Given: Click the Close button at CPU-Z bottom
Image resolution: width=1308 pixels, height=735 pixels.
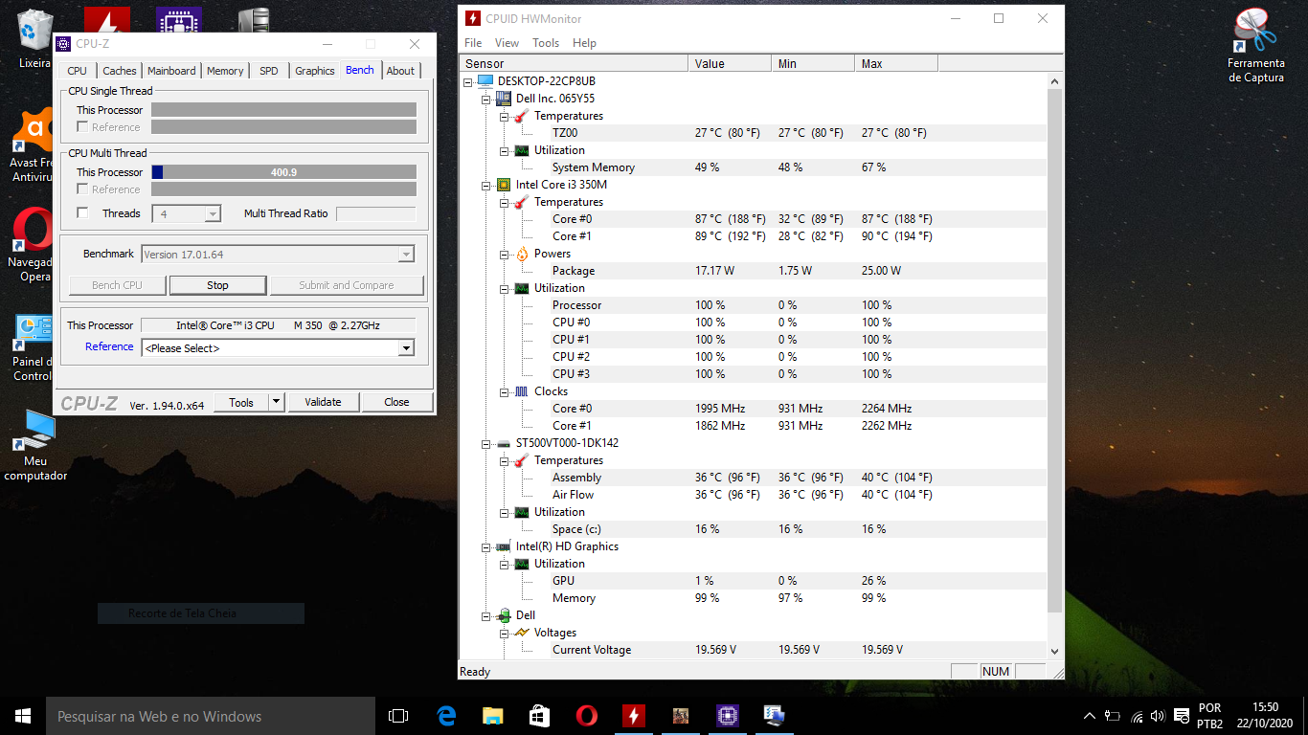Looking at the screenshot, I should tap(396, 402).
